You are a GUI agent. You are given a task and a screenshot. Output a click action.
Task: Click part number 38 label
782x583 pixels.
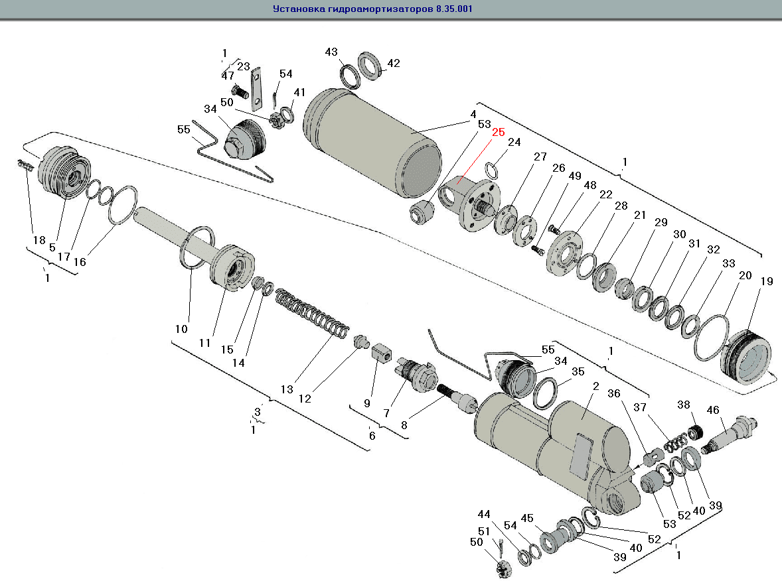point(684,405)
